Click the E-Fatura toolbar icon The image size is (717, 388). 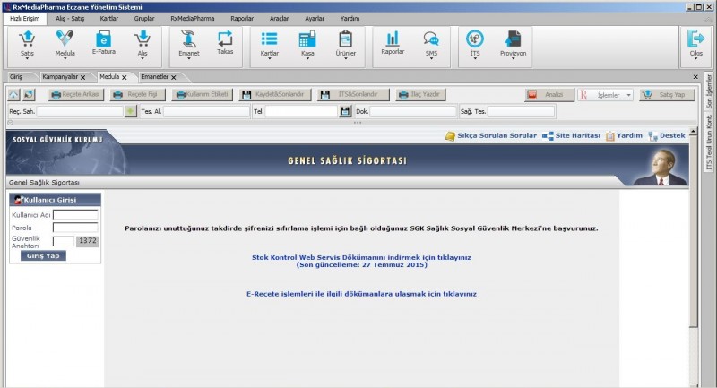104,42
